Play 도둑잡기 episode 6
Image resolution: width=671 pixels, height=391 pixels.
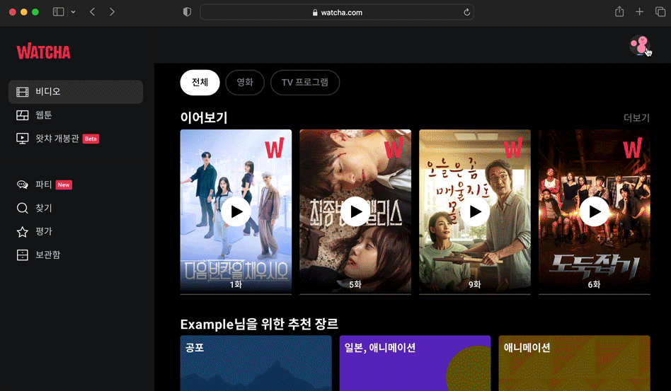(x=594, y=211)
